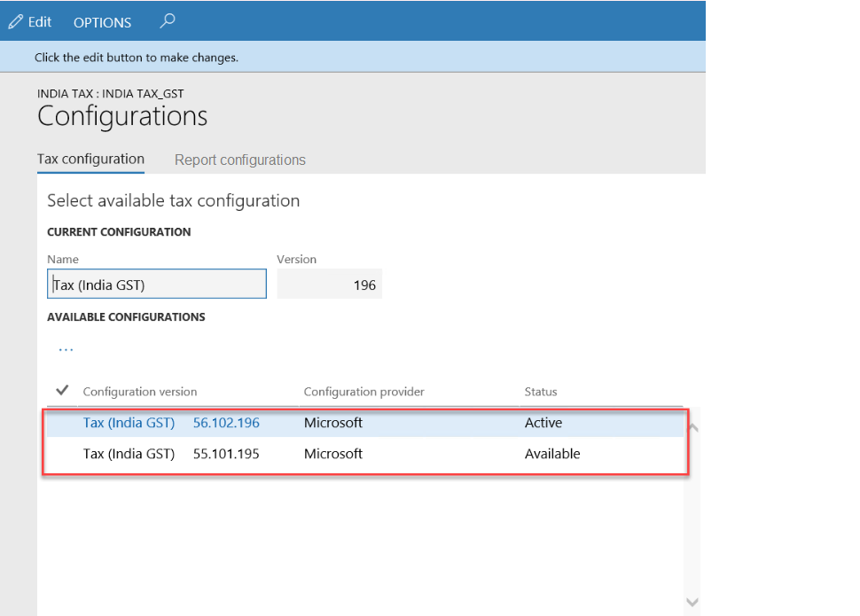Viewport: 860px width, 616px height.
Task: Switch to the Tax configuration tab
Action: 90,159
